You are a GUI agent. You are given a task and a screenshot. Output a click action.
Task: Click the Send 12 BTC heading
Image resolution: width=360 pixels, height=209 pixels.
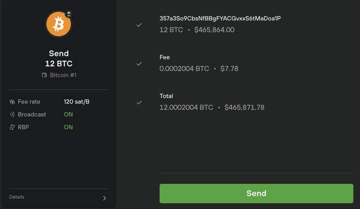pyautogui.click(x=59, y=58)
